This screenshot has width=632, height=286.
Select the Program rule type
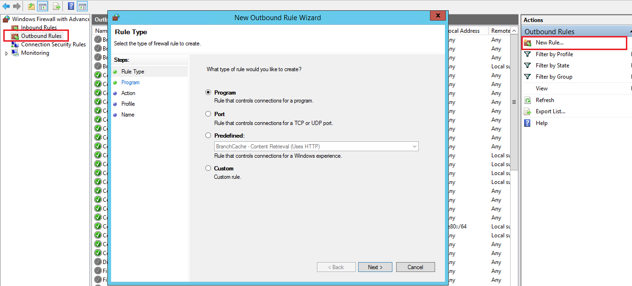tap(208, 92)
